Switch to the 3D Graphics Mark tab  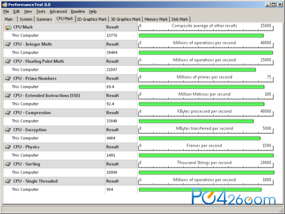(126, 19)
